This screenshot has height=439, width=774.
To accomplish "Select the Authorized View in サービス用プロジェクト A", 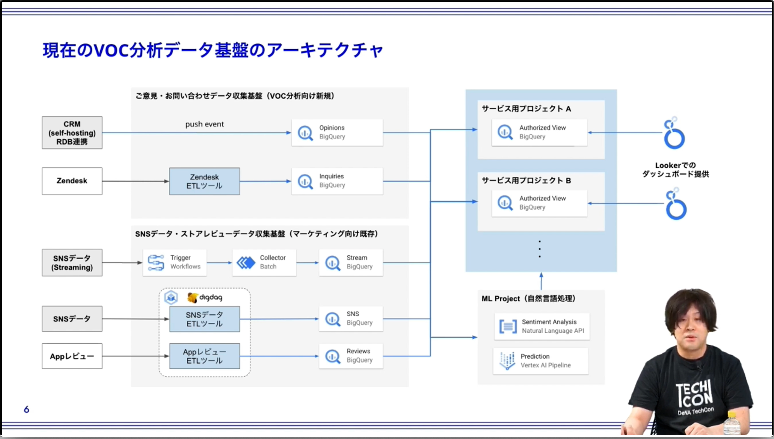I will (x=539, y=133).
